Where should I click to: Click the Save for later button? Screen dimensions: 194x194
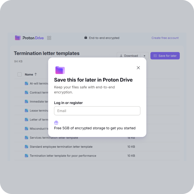[x=165, y=56]
